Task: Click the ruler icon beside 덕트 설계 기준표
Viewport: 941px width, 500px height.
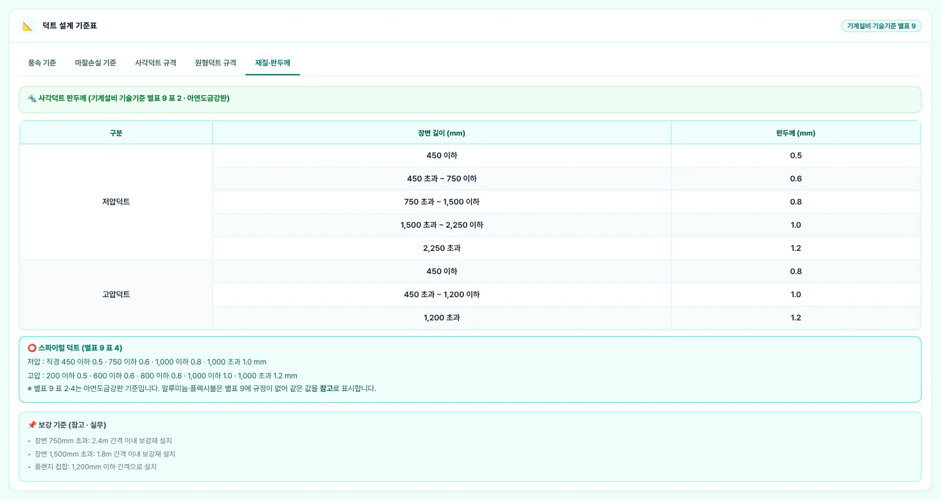Action: (x=27, y=26)
